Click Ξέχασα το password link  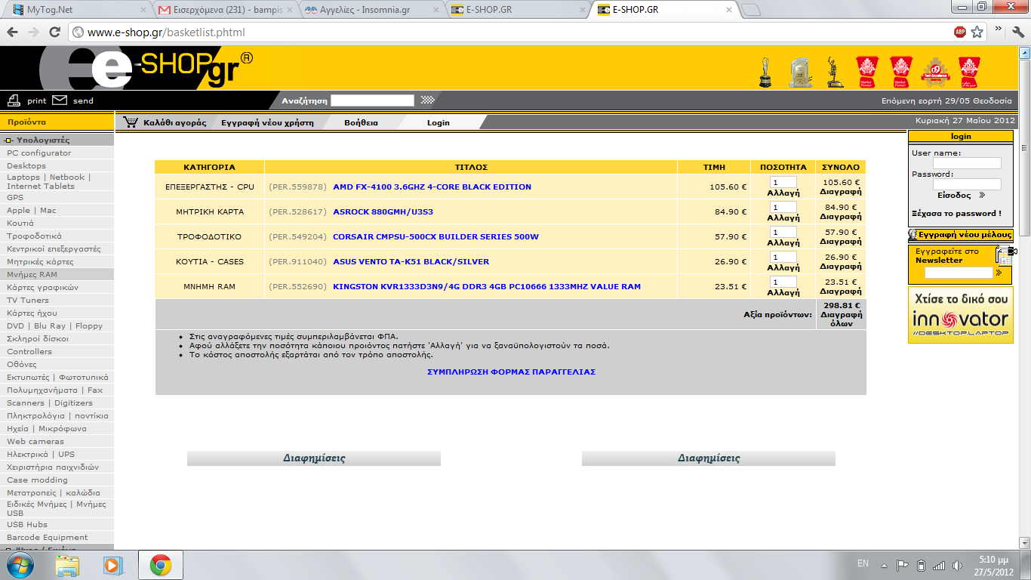(x=956, y=214)
